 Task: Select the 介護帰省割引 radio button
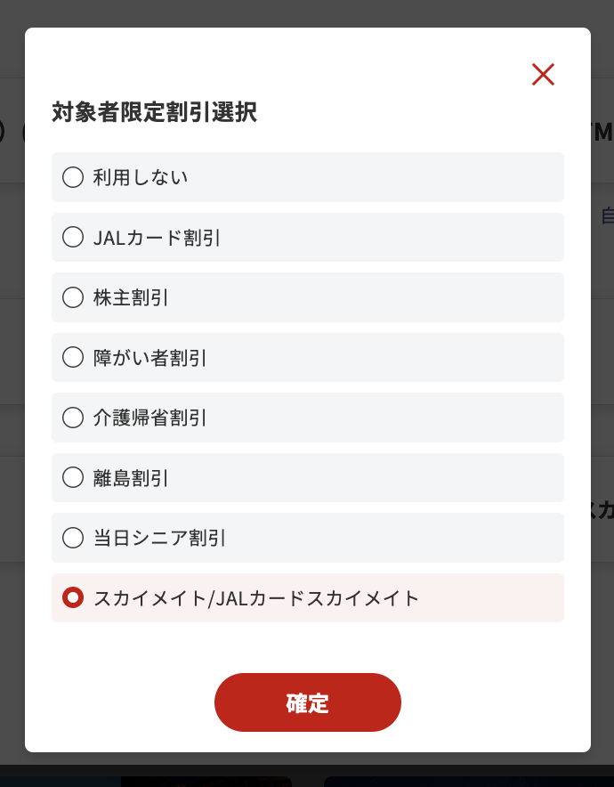pos(73,418)
